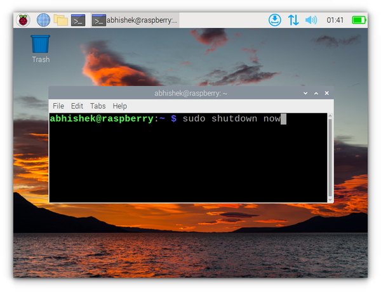Click the abhishek@raspberry taskbar window button
Image resolution: width=381 pixels, height=292 pixels.
pos(135,20)
